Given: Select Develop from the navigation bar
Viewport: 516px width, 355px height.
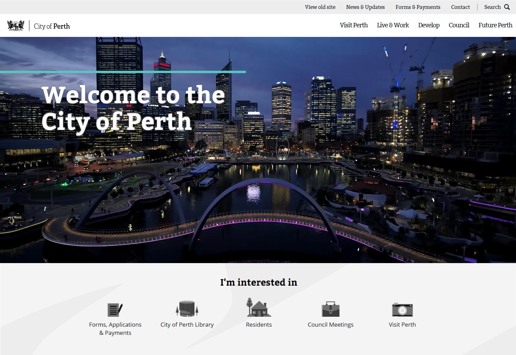Looking at the screenshot, I should (429, 25).
